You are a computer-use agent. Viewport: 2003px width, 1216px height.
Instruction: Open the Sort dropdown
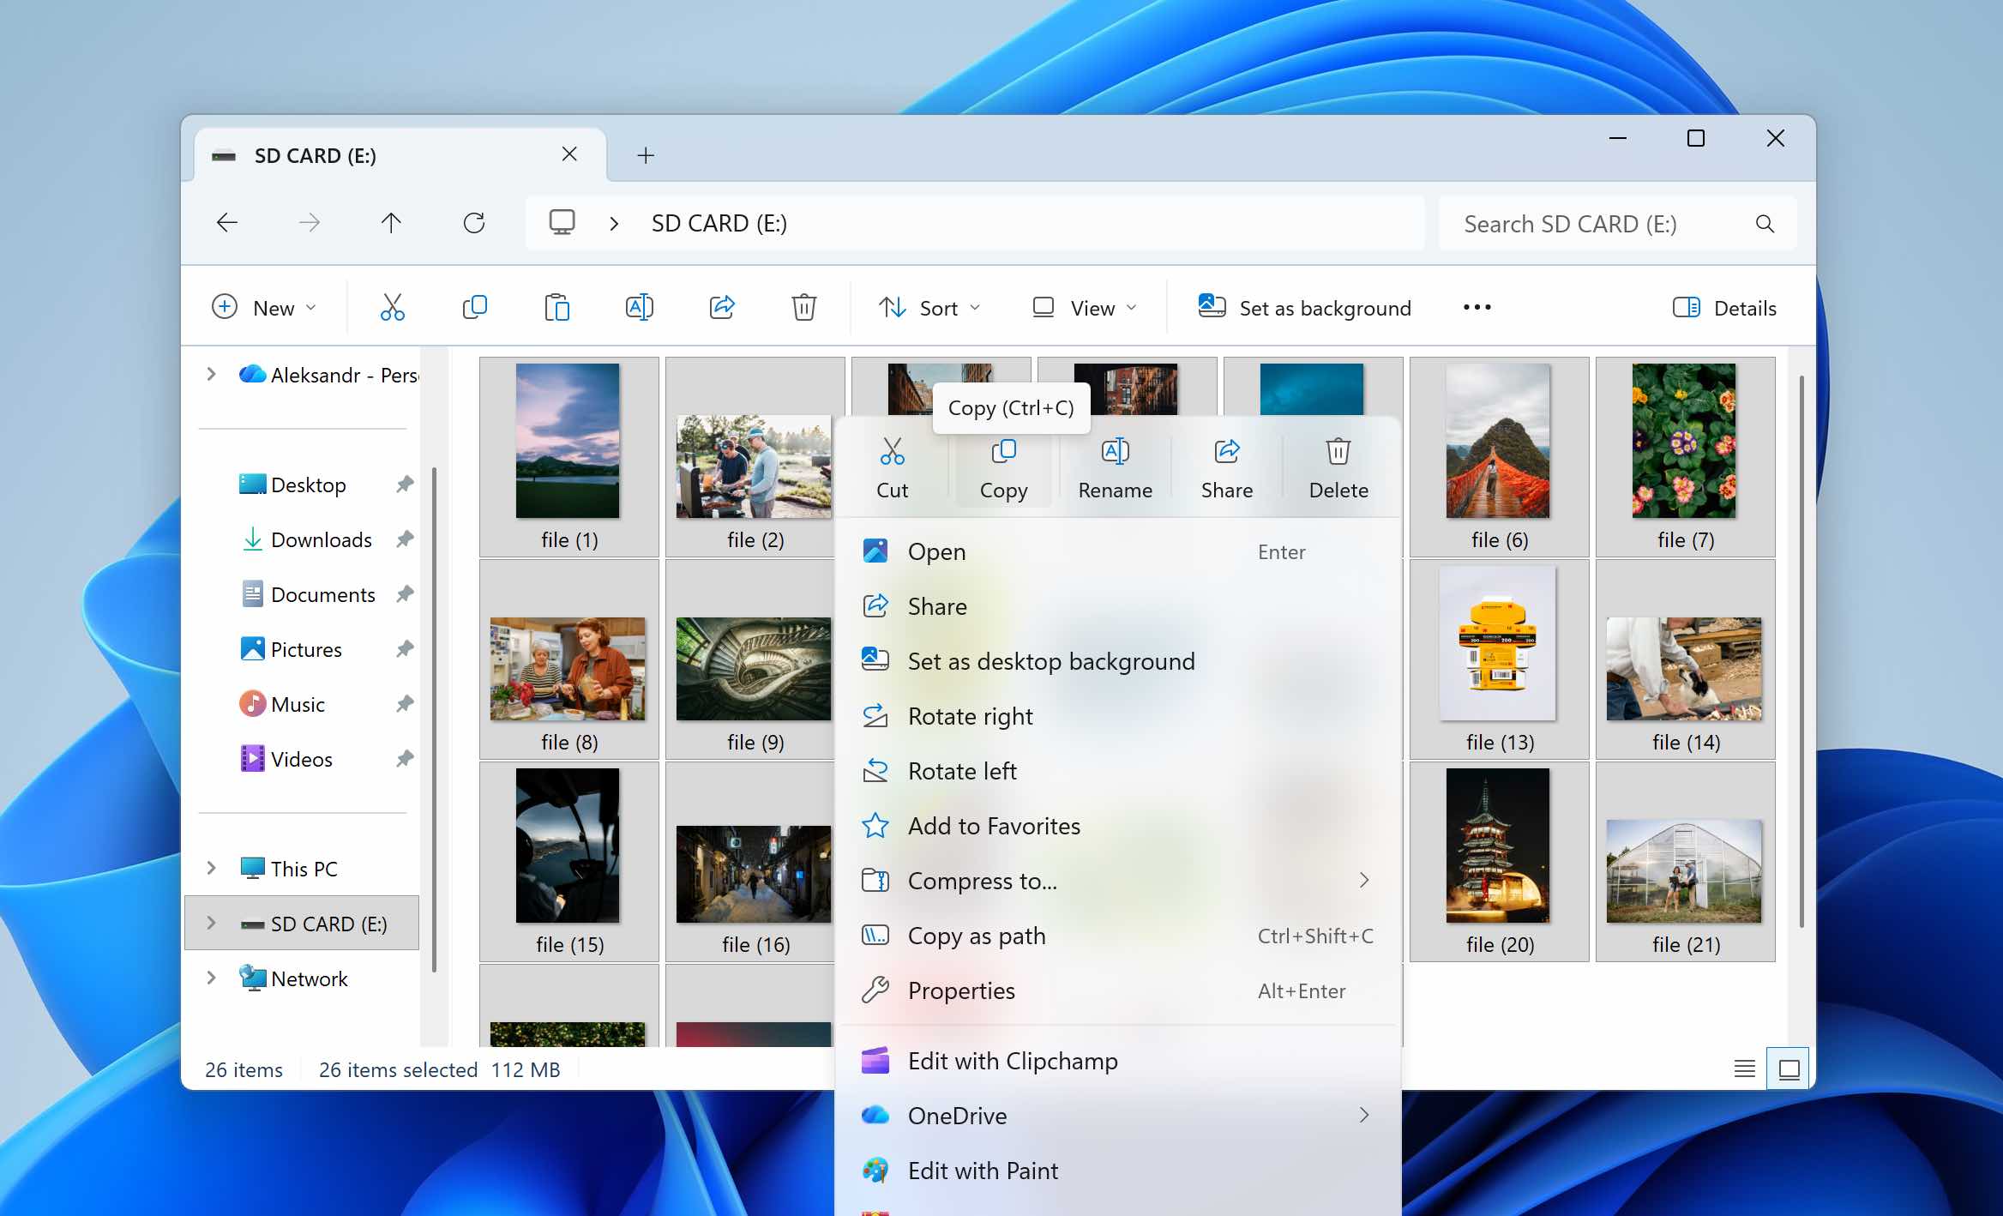pos(929,307)
